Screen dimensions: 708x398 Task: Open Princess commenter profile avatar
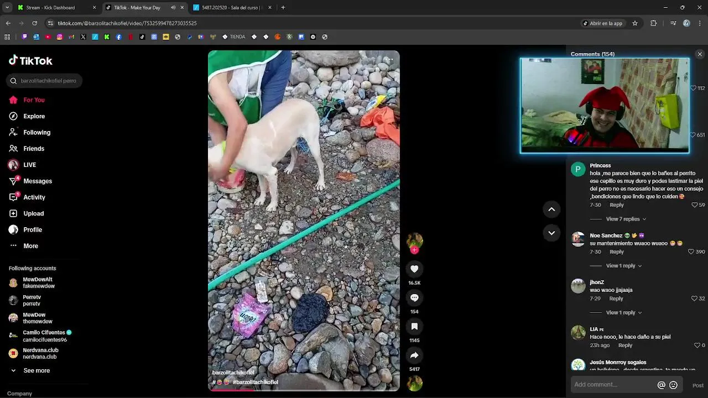click(578, 169)
